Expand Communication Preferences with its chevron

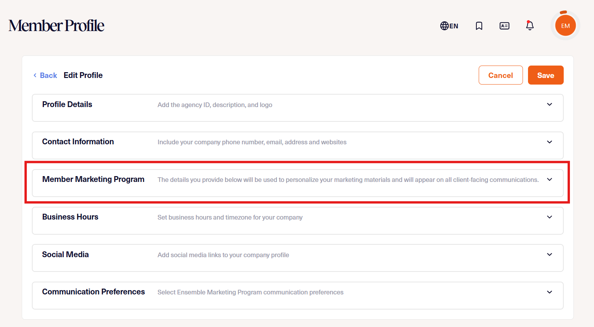[549, 292]
